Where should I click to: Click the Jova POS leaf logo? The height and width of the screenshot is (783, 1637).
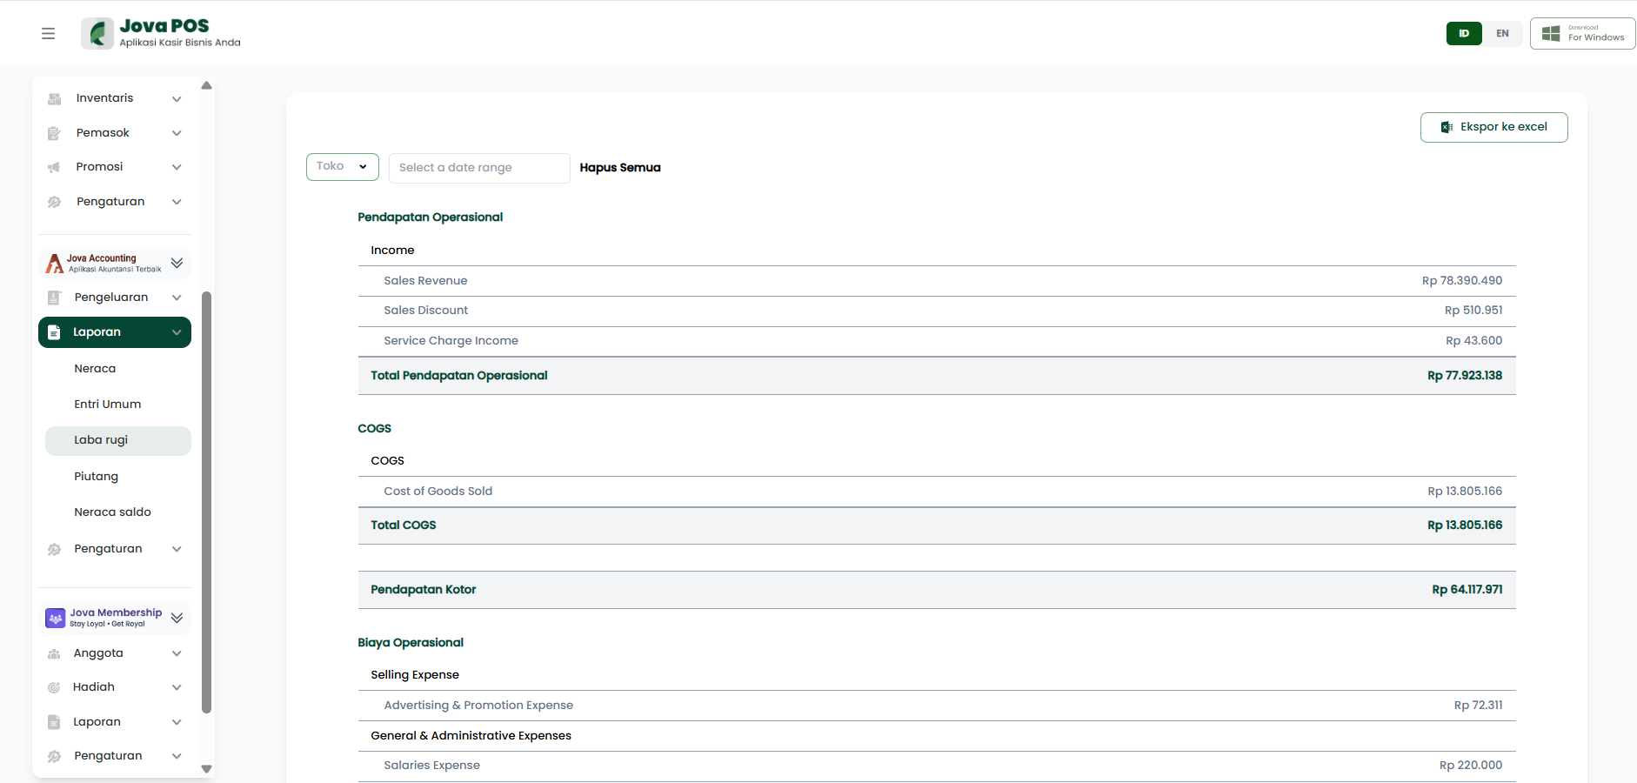click(x=97, y=33)
